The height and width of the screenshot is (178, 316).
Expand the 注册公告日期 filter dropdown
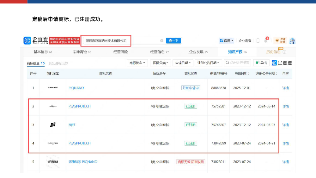click(208, 63)
